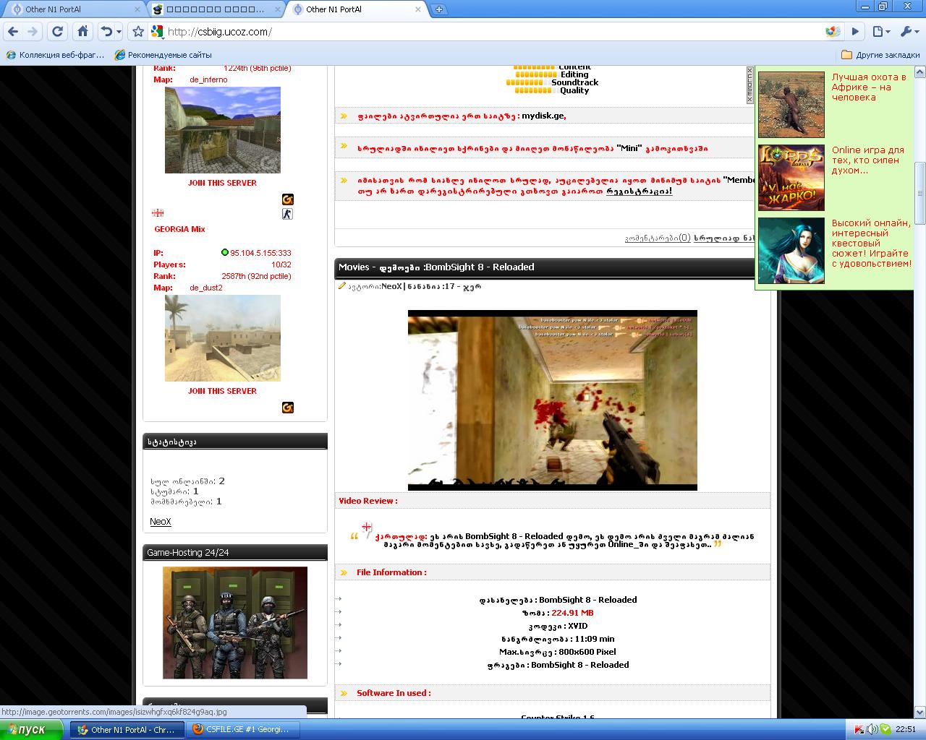
Task: Open the ad link Лучшая охота в Африке
Action: point(869,87)
